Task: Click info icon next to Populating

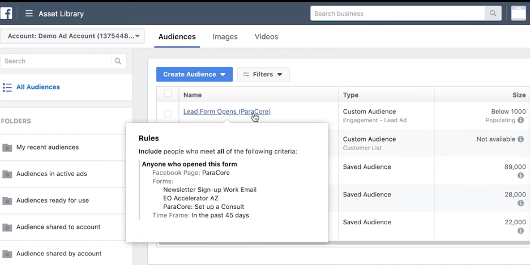Action: pyautogui.click(x=520, y=121)
